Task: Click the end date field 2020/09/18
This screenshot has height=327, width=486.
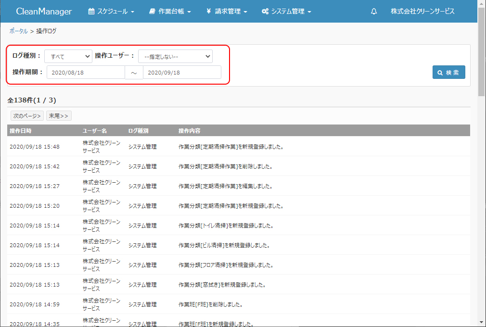Action: pos(182,72)
